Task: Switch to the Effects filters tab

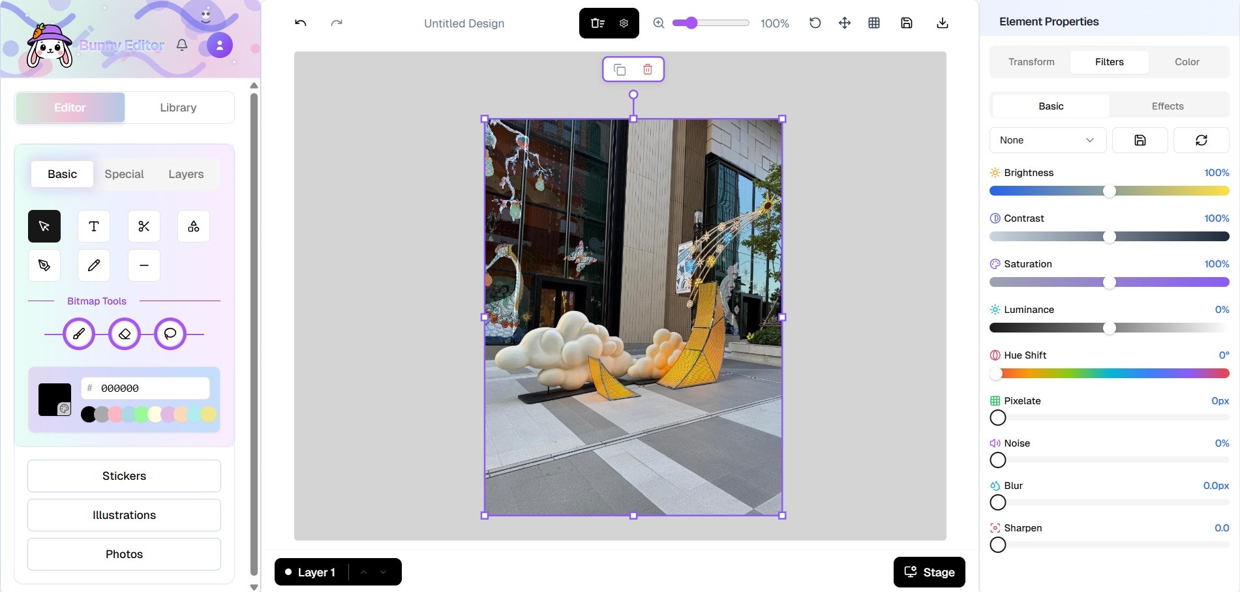Action: pyautogui.click(x=1167, y=105)
